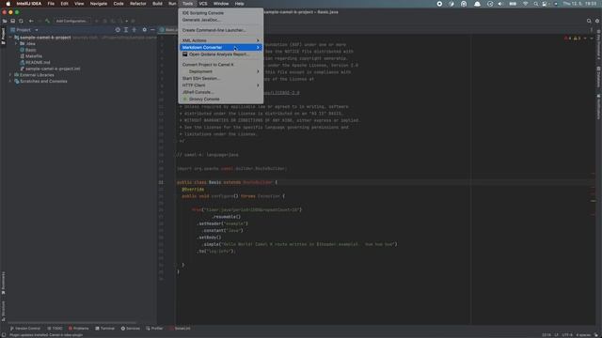Expand the .idea folder arrow
602x338 pixels.
(x=16, y=44)
